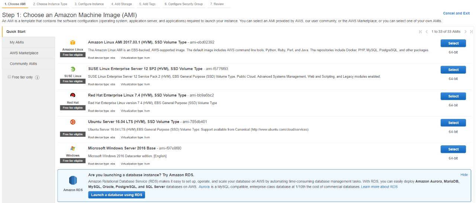Click the SUSE Linux Enterprise Server title
The height and width of the screenshot is (203, 476).
(x=145, y=69)
